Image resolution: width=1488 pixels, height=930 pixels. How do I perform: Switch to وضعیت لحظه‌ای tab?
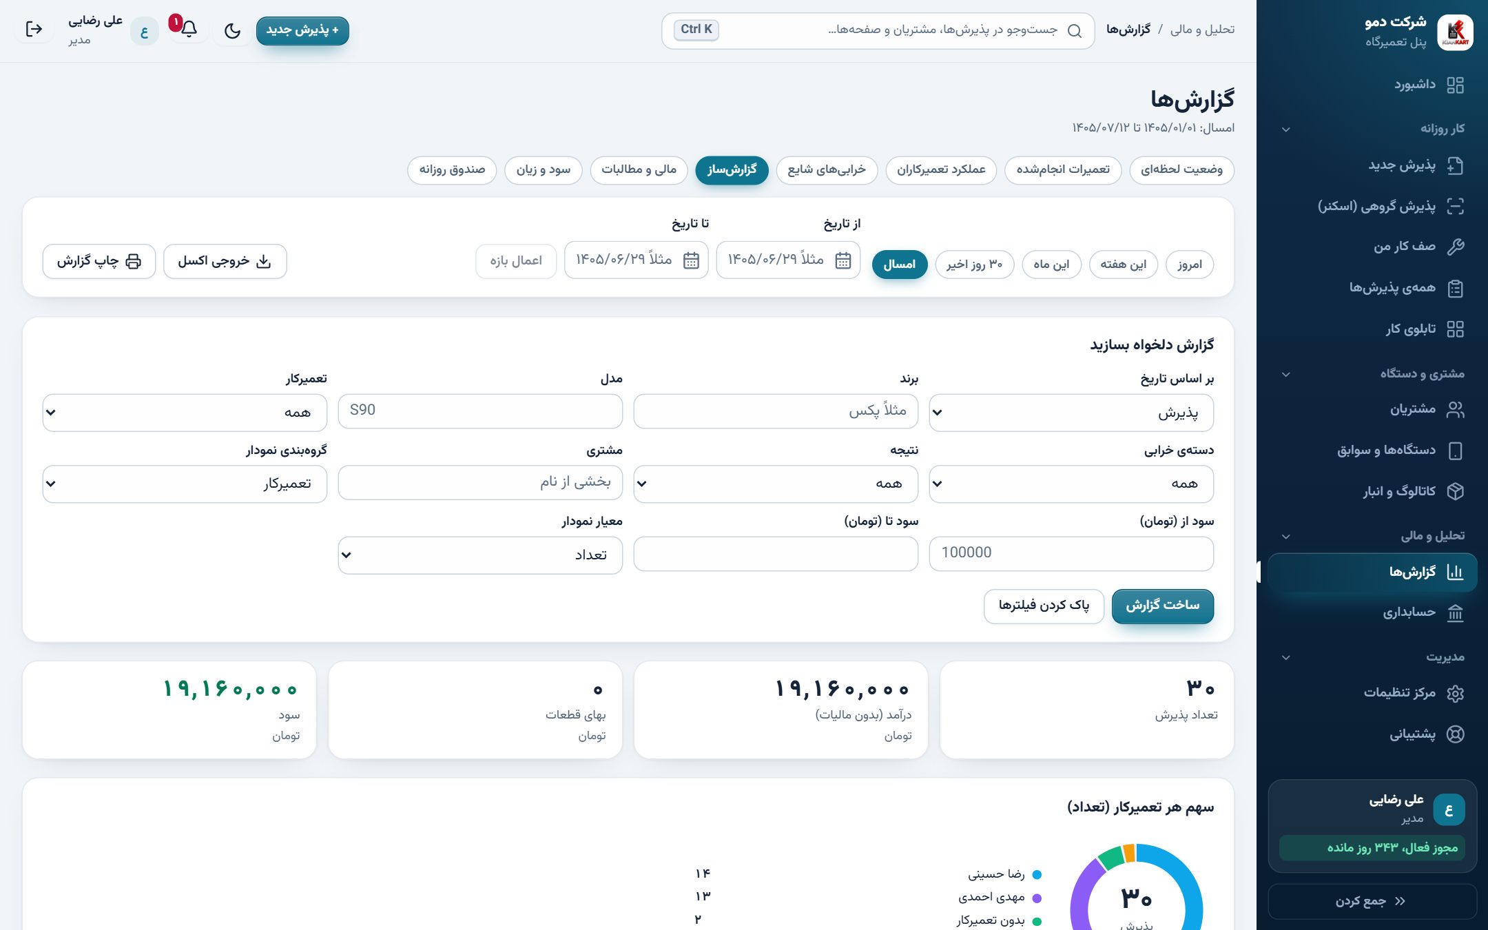[x=1181, y=170]
